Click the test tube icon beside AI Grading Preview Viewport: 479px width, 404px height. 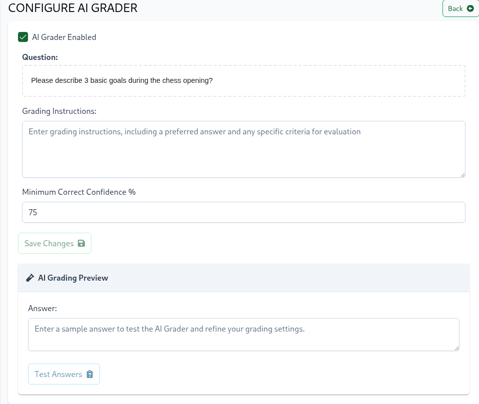(x=30, y=278)
